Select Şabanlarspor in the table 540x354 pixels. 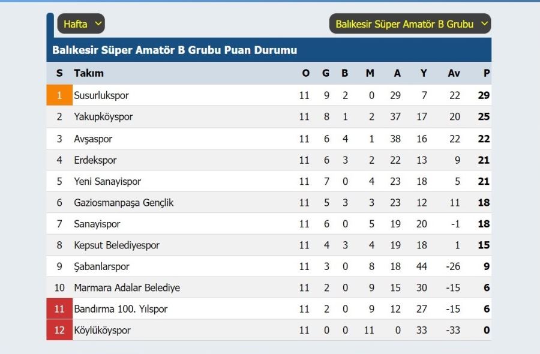point(101,266)
